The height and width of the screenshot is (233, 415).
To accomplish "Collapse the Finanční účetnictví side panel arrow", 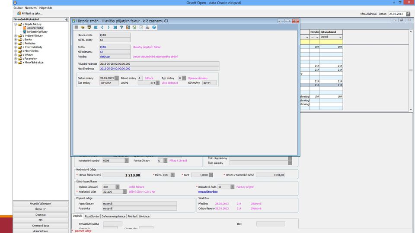I will click(x=66, y=19).
